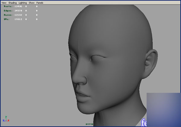Click the UVs count value 19312

pos(18,19)
